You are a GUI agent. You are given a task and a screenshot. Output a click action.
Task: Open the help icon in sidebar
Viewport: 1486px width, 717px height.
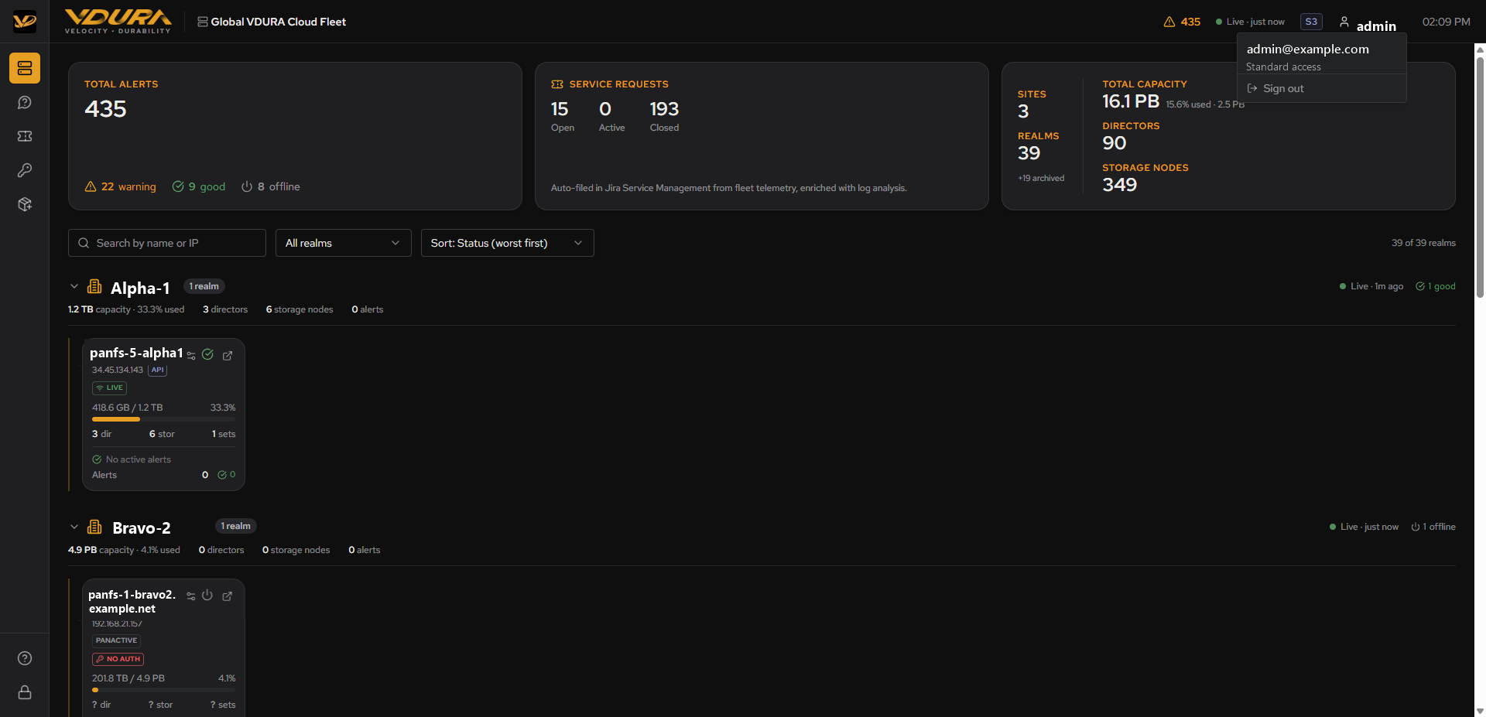click(25, 658)
